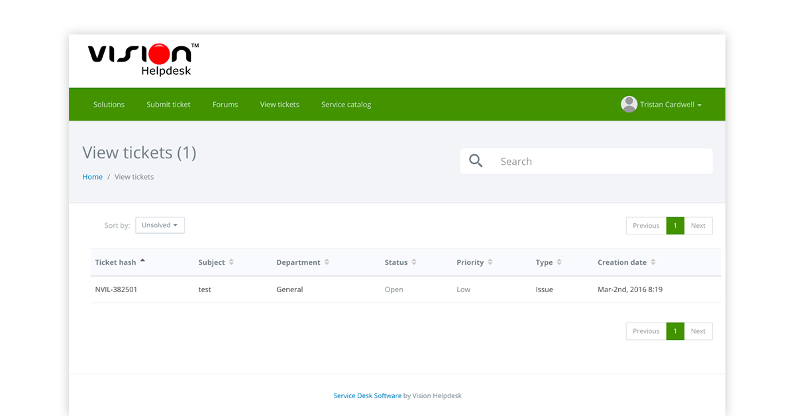Click the search magnifier icon
The height and width of the screenshot is (416, 795).
(476, 161)
